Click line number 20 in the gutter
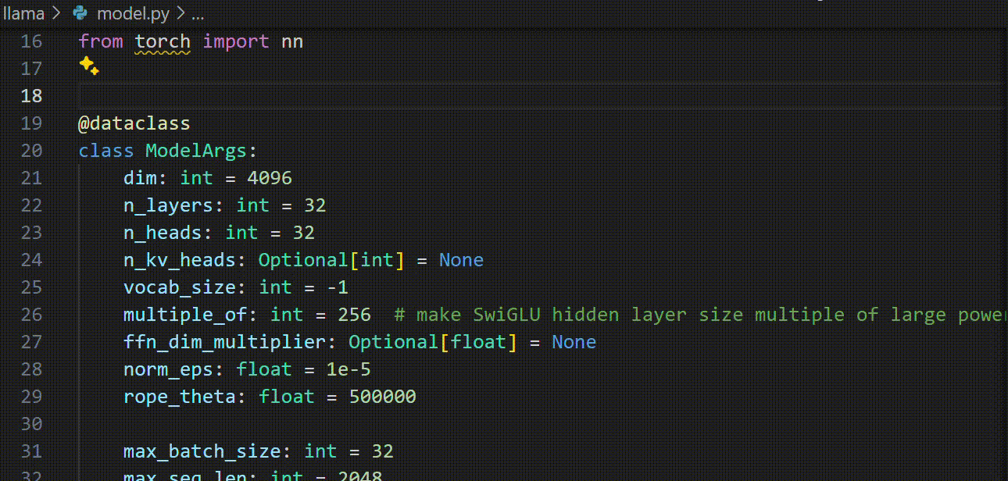Screen dimensions: 1008x481 tap(31, 151)
